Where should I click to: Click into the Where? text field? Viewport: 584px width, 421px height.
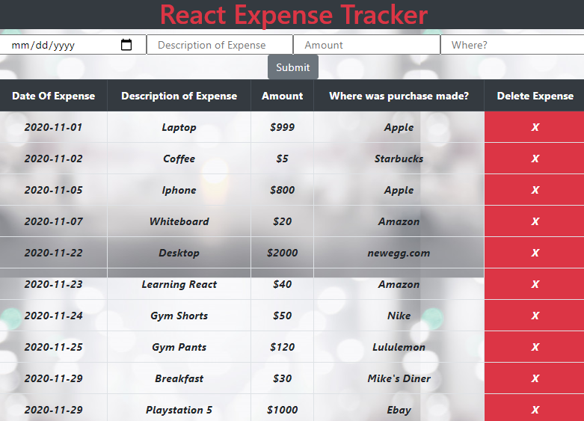click(x=511, y=45)
